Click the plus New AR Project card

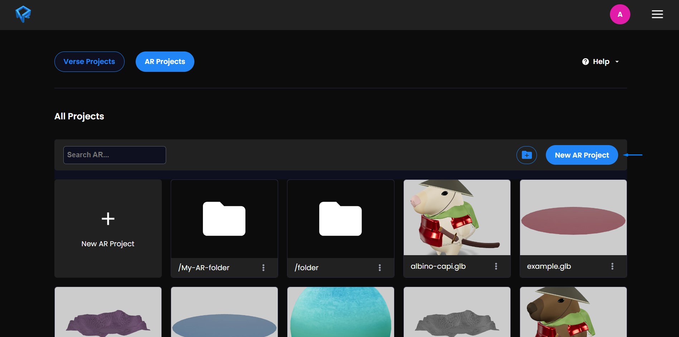click(108, 229)
